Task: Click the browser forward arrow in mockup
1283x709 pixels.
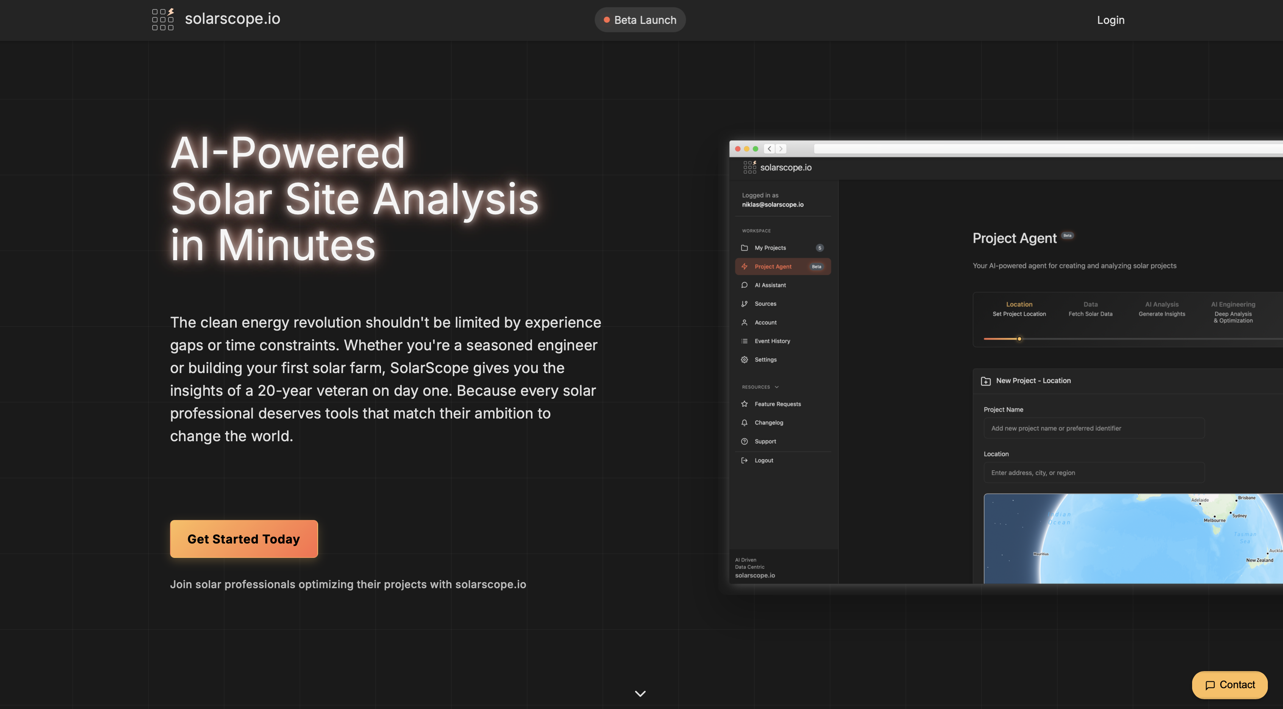Action: pos(781,148)
